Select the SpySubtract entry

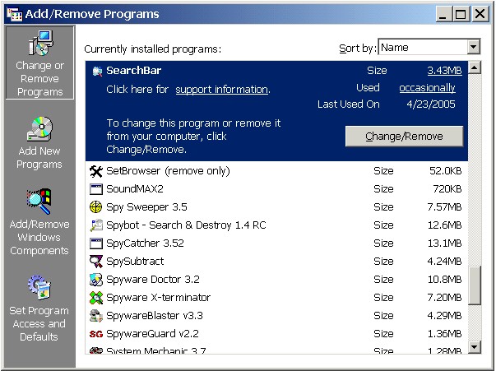[x=276, y=262]
